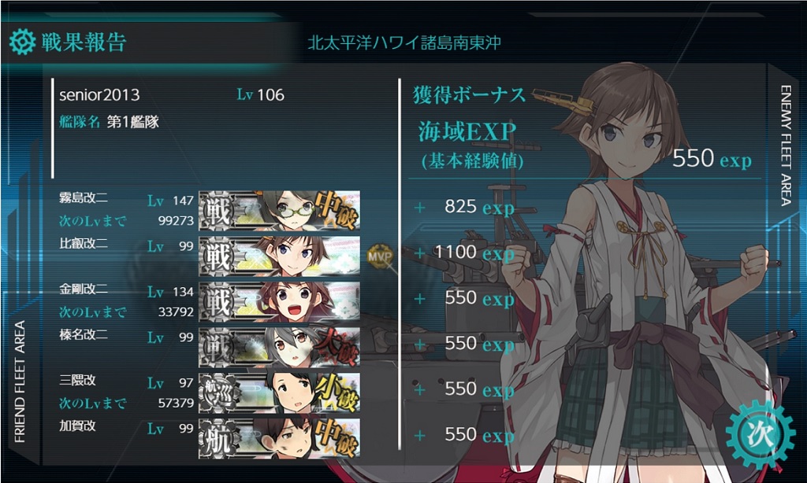This screenshot has height=483, width=807.
Task: Select 加賀改 ship banner
Action: pos(280,438)
